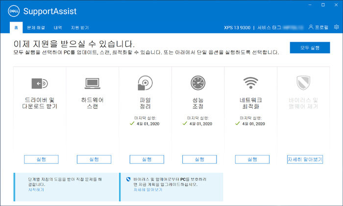Open the 문제 해결 tab
Image resolution: width=343 pixels, height=206 pixels.
tap(36, 27)
